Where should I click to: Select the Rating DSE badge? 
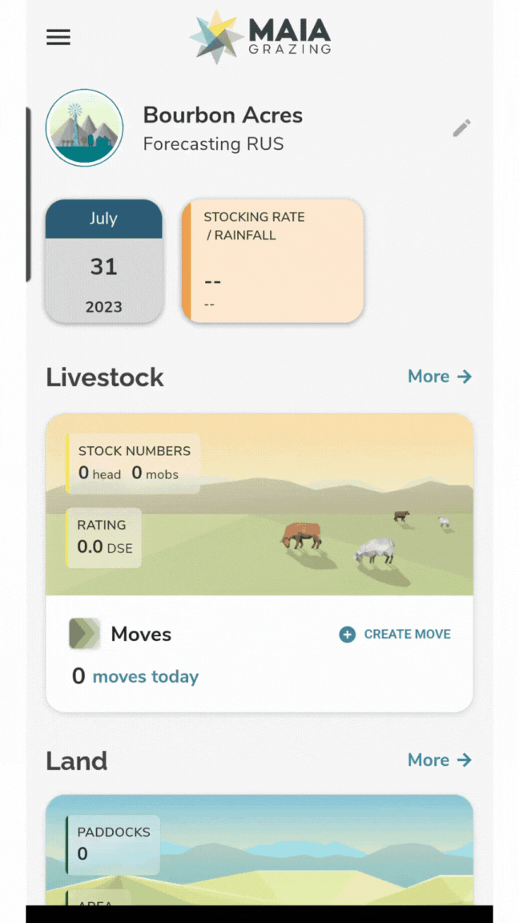point(104,537)
